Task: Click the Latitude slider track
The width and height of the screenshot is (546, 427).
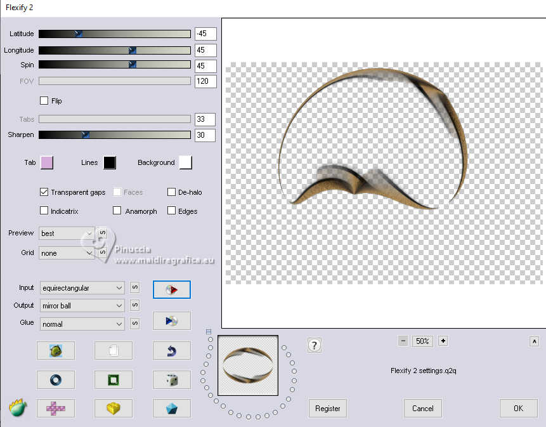Action: [x=115, y=34]
